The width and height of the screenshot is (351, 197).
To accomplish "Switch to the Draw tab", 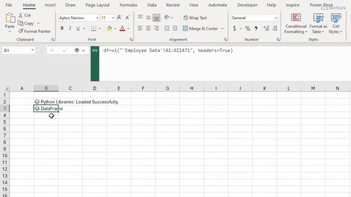I will (70, 5).
